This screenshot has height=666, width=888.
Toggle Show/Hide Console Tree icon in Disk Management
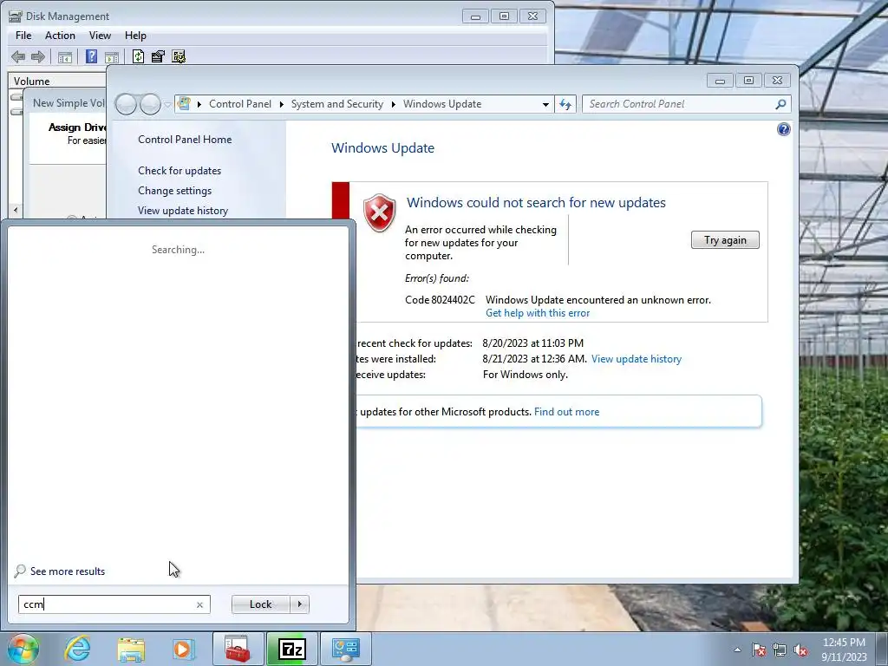65,56
